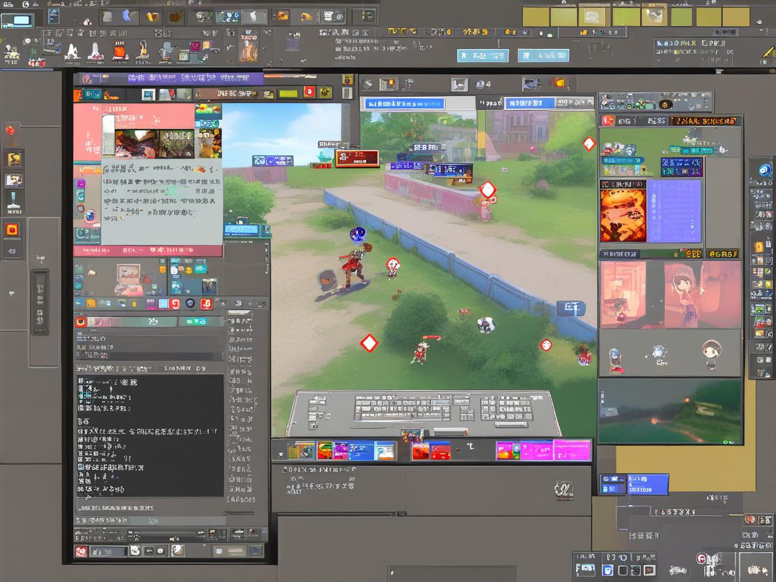The image size is (776, 582).
Task: Click the red diamond marker above pink-dressed character
Action: coord(488,189)
